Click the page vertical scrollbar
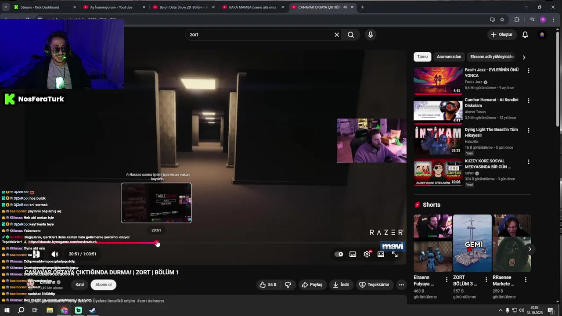562x316 pixels. pos(558,79)
